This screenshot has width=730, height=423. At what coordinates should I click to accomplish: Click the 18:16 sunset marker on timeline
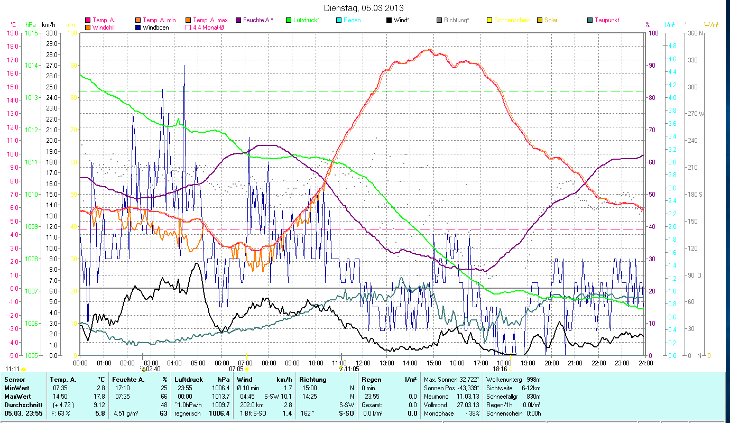(511, 369)
